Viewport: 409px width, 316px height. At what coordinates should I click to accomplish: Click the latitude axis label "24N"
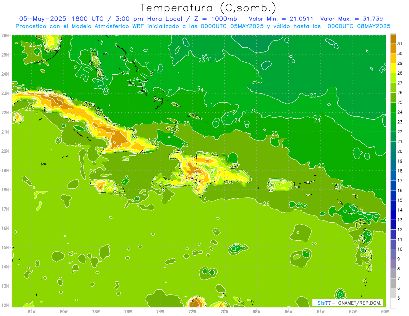[x=5, y=74]
